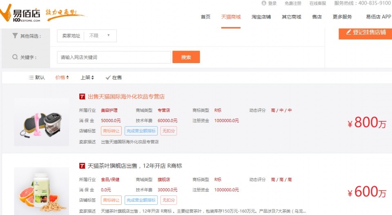Click 30000.0元 technical fee value
This screenshot has width=392, height=215.
point(167,190)
